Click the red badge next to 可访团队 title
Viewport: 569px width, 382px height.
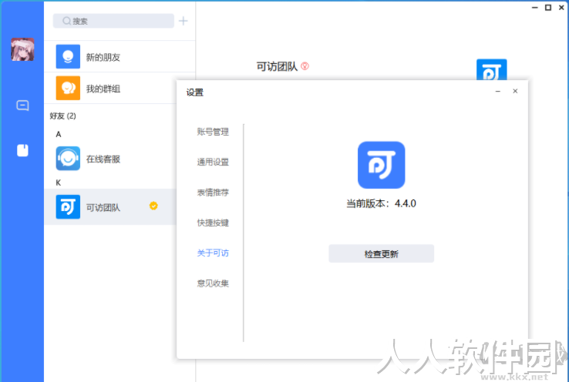(x=305, y=66)
